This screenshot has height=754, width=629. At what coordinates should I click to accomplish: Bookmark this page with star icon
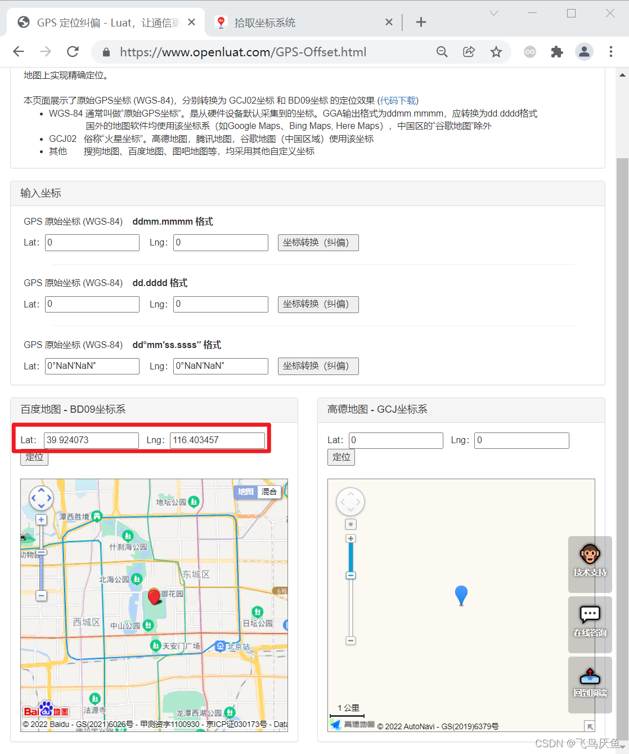point(496,52)
